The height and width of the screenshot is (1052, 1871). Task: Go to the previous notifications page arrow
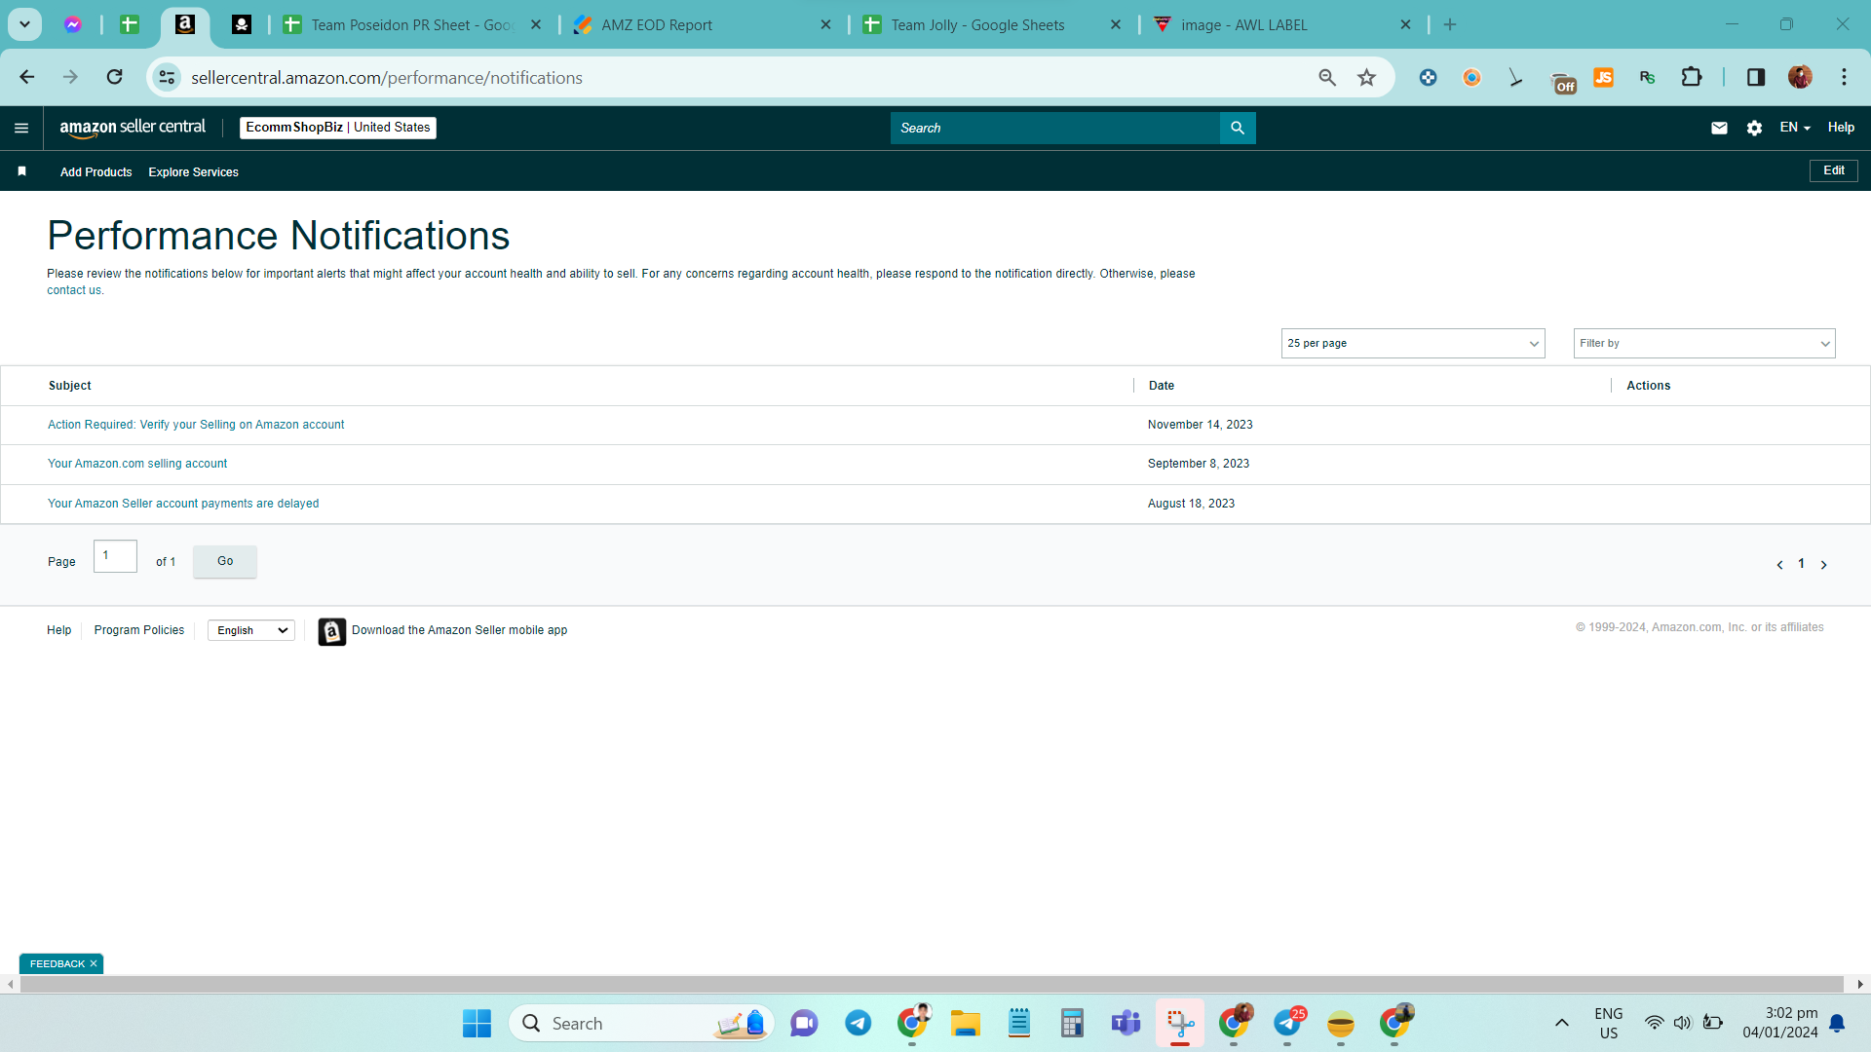tap(1779, 565)
